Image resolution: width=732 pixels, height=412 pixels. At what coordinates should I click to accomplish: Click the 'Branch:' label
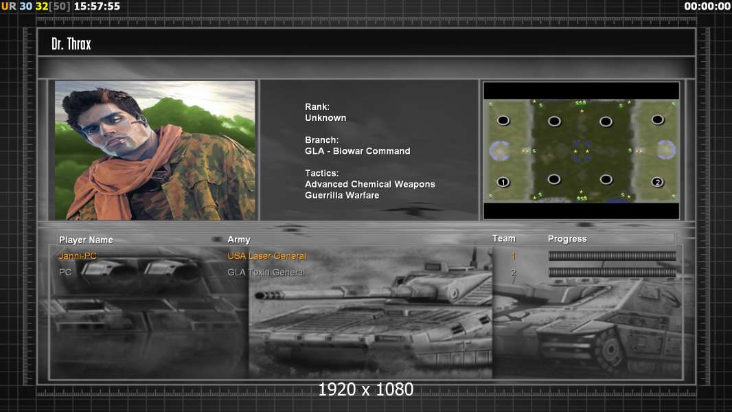[321, 140]
